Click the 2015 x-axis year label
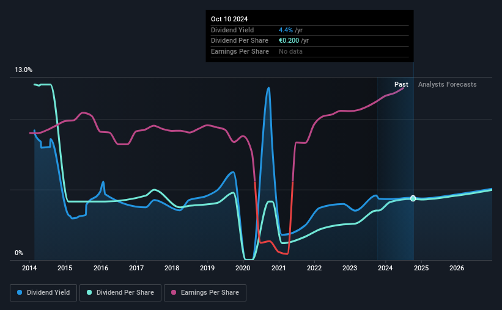The width and height of the screenshot is (502, 310). [65, 268]
